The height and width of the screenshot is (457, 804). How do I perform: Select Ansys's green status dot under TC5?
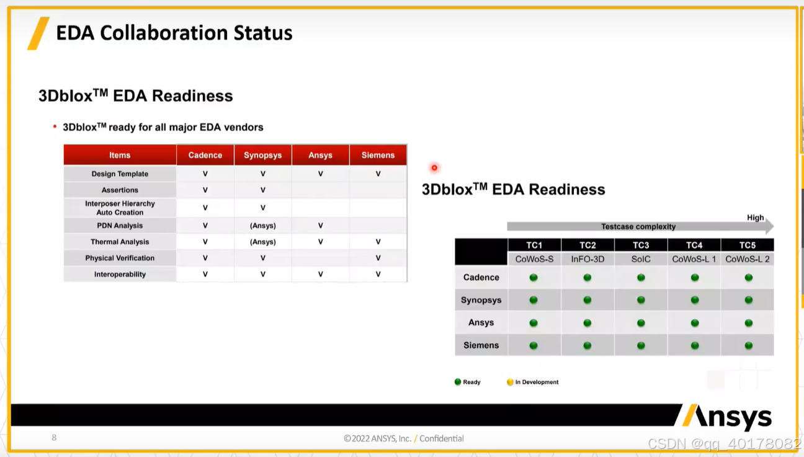tap(749, 323)
